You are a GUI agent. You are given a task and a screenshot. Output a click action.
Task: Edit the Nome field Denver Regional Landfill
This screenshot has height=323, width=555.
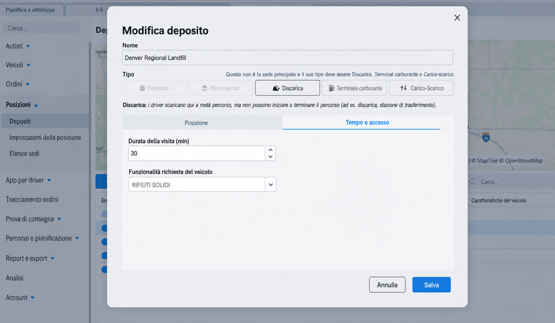click(x=288, y=57)
